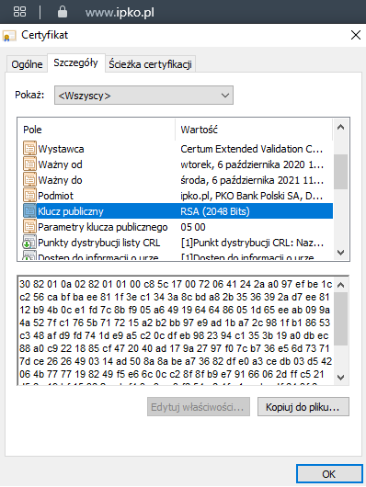Click the Klucz publiczny field icon
This screenshot has height=487, width=366.
click(29, 211)
